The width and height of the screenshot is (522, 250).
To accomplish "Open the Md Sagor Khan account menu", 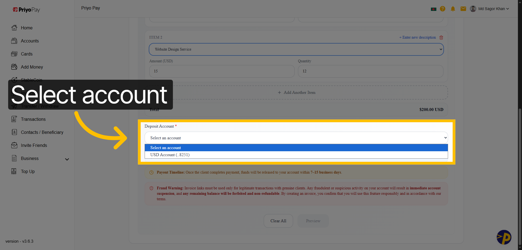I will pyautogui.click(x=489, y=9).
